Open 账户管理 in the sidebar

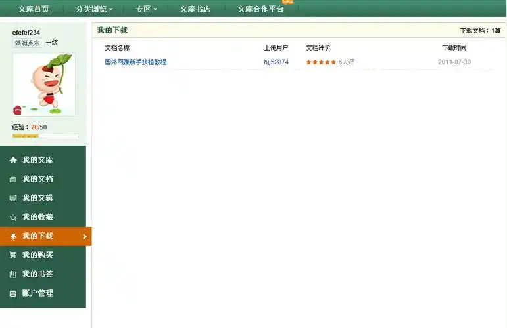[43, 293]
